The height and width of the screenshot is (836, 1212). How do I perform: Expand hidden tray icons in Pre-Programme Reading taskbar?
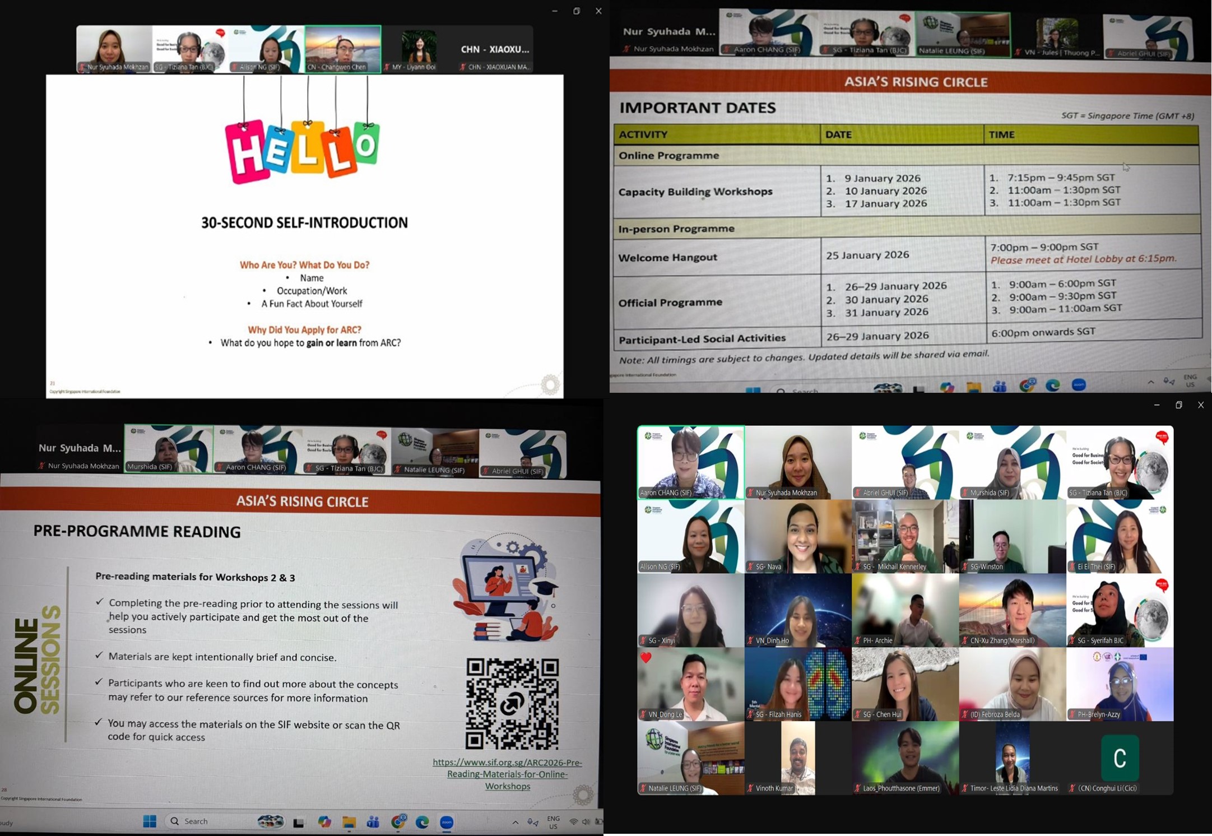tap(515, 823)
